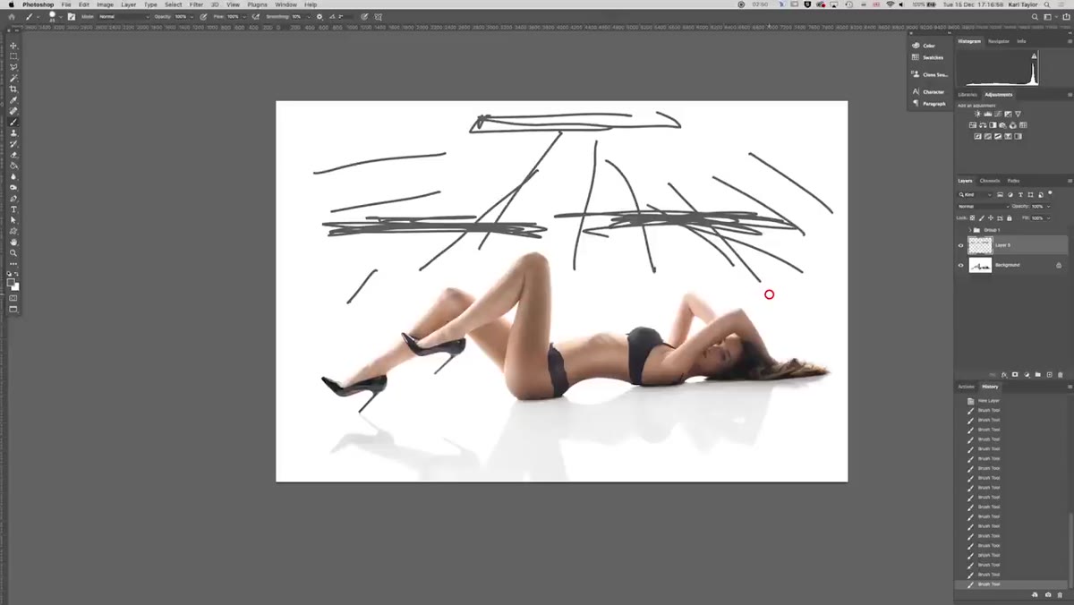Select the Layer 5 thumbnail

[x=981, y=245]
